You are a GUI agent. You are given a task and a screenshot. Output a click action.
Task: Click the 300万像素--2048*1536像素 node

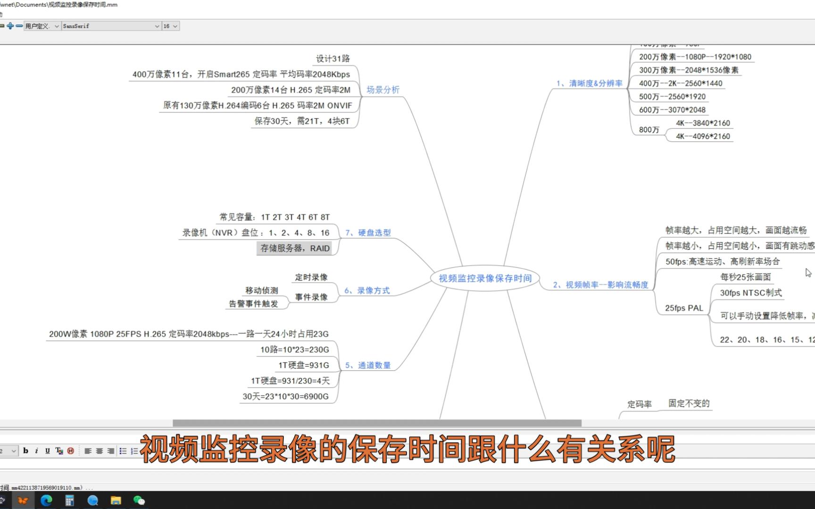click(689, 70)
